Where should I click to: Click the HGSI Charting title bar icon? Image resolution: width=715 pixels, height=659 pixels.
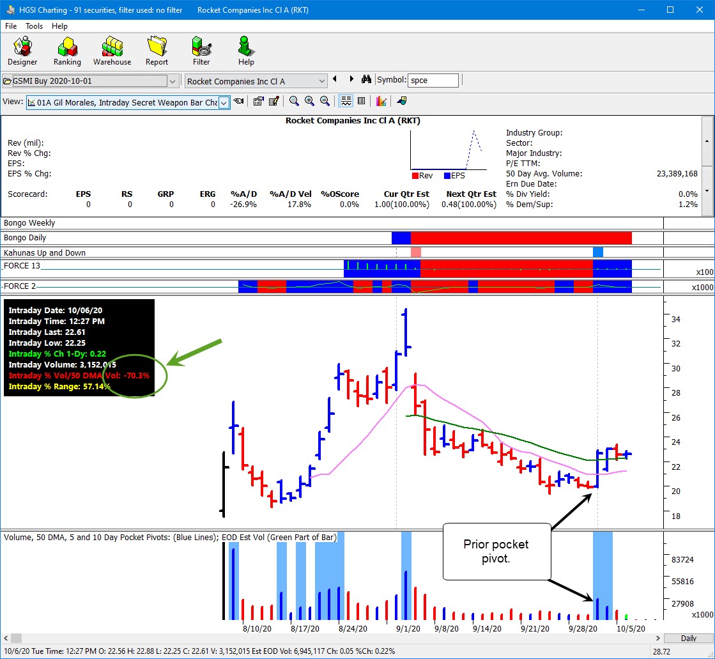(x=10, y=10)
